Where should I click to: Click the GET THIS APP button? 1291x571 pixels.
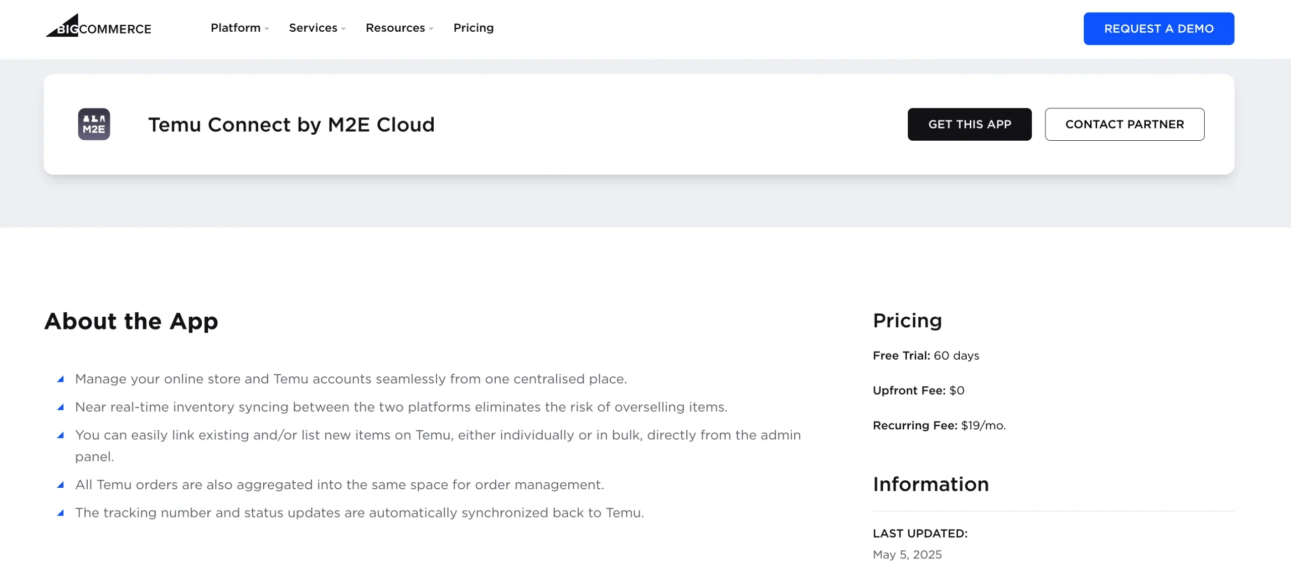click(x=969, y=124)
